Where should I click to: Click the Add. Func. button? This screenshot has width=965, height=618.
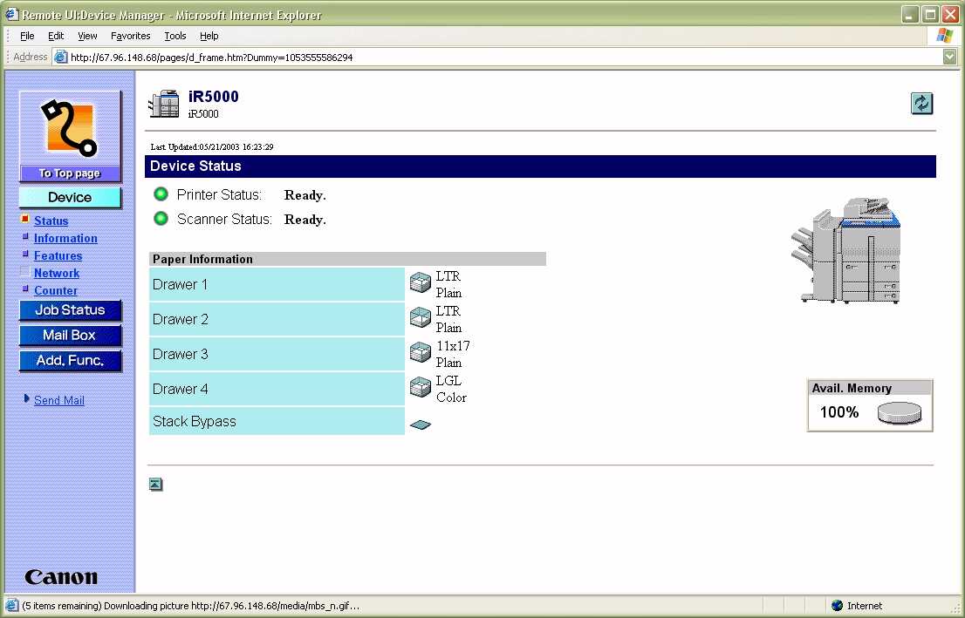(x=70, y=361)
